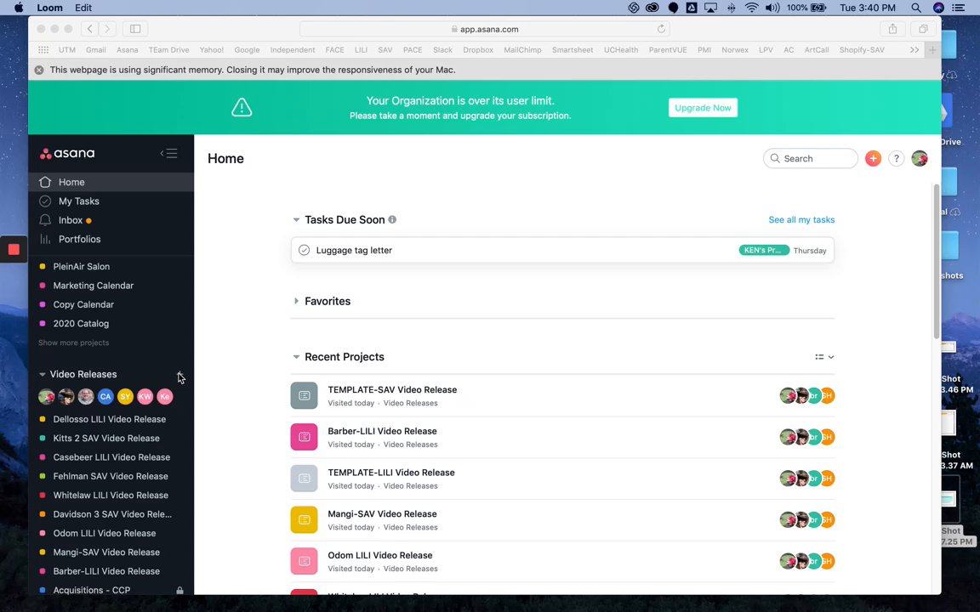Click the page vertical scrollbar
This screenshot has height=612, width=980.
[937, 261]
